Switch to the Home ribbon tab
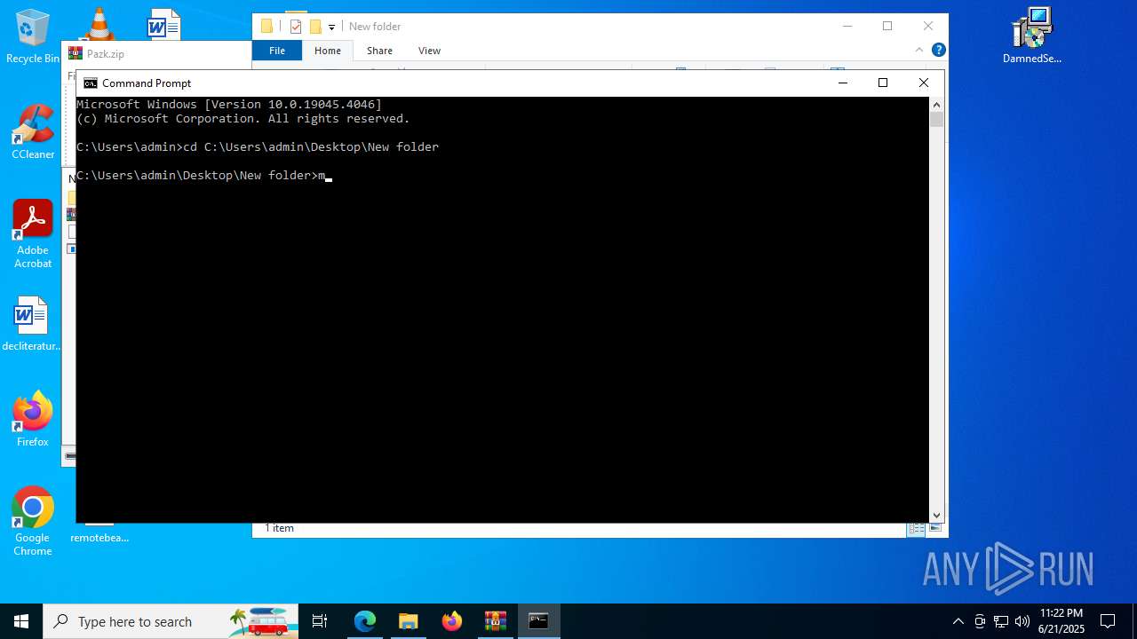1137x639 pixels. tap(328, 51)
